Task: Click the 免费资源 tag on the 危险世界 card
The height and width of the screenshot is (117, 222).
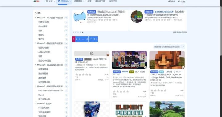Action: click(x=92, y=12)
